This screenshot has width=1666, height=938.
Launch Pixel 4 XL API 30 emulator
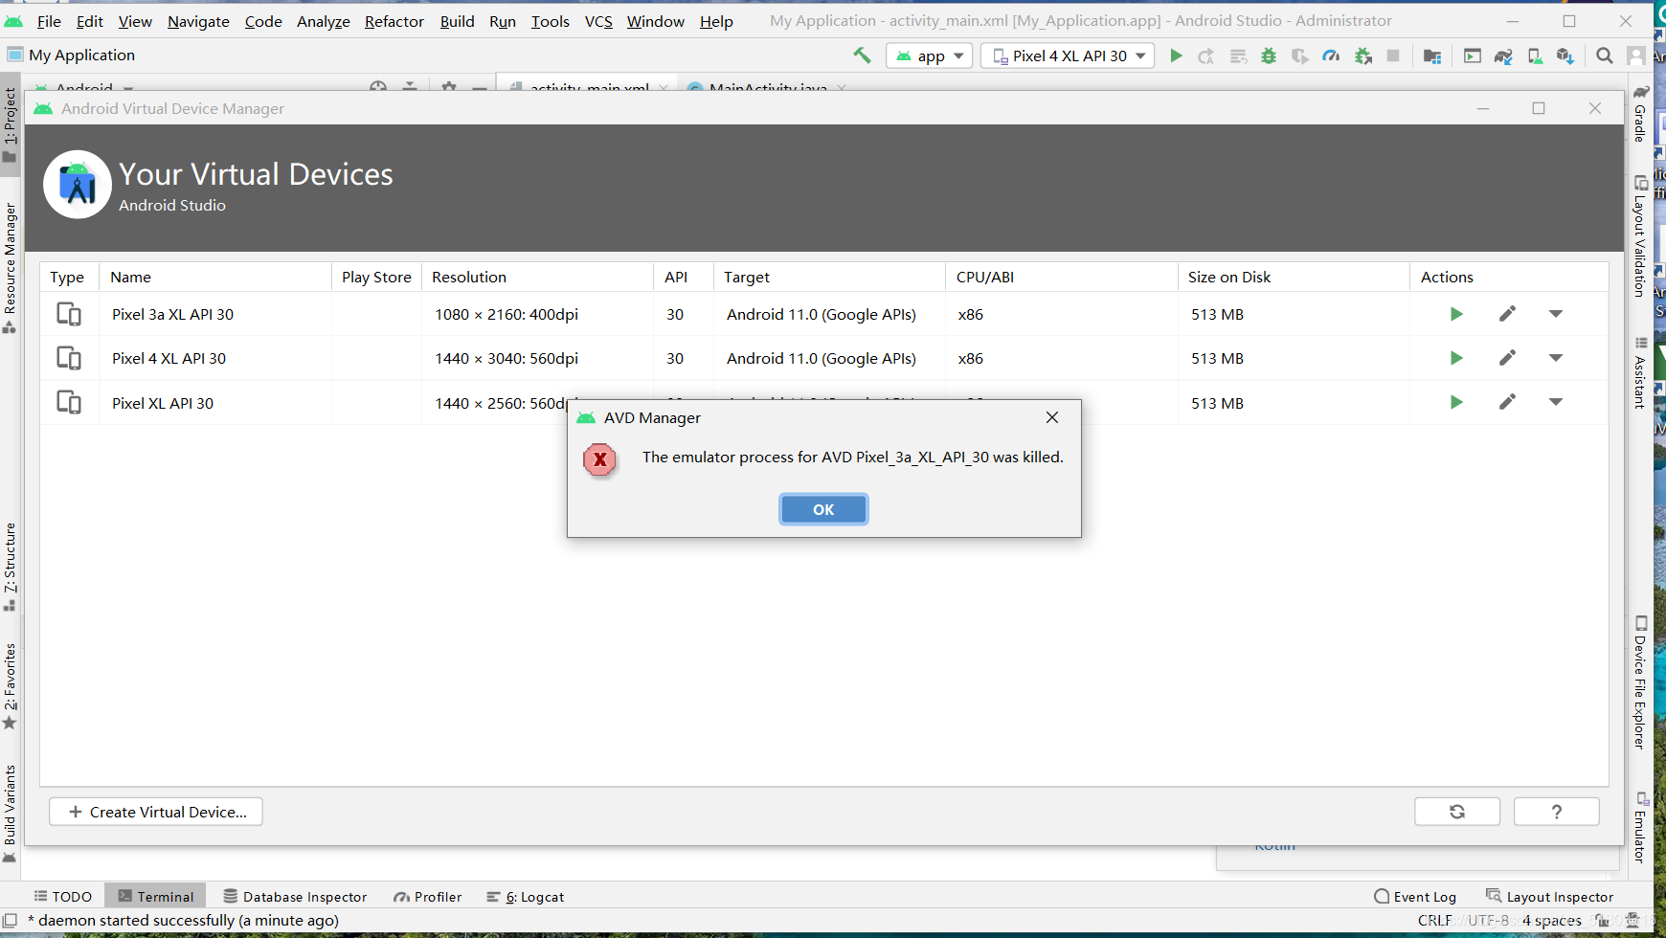pyautogui.click(x=1456, y=358)
